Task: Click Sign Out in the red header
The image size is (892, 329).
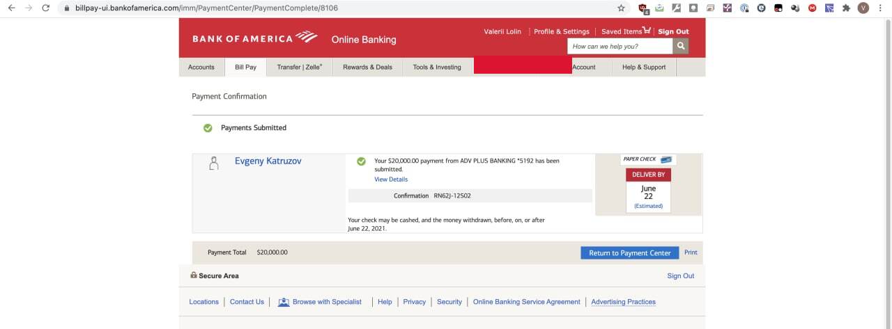Action: [x=673, y=31]
